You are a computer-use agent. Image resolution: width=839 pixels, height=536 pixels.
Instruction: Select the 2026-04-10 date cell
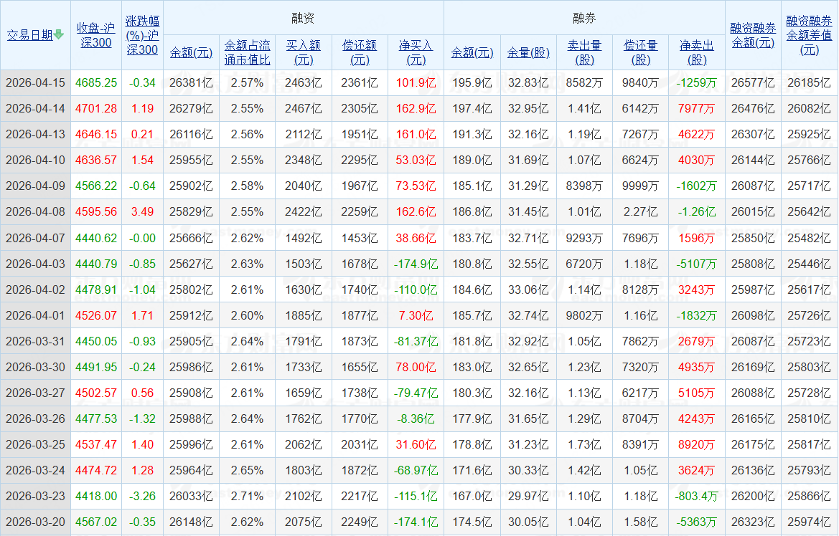(x=35, y=161)
